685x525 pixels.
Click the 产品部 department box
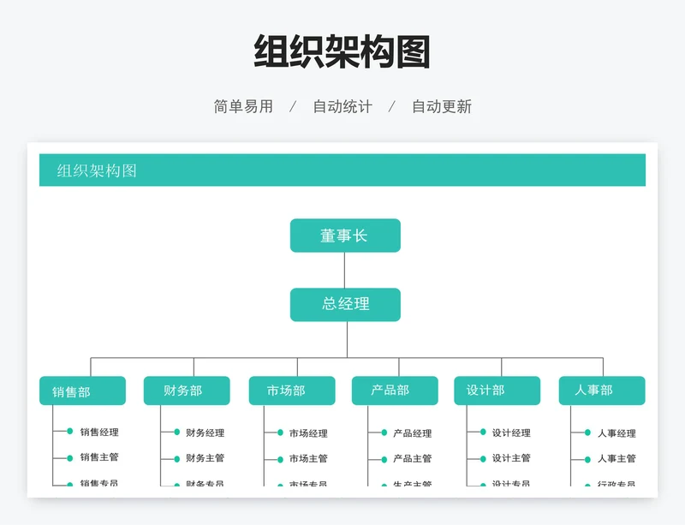tap(395, 391)
